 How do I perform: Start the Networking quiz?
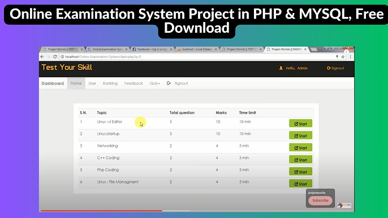pos(300,147)
